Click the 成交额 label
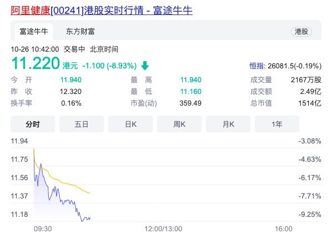332x233 pixels. click(x=261, y=92)
